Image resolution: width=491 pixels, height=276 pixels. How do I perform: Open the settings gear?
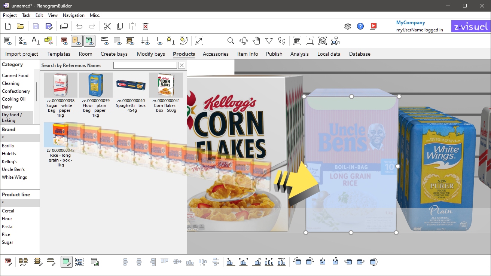pos(348,26)
